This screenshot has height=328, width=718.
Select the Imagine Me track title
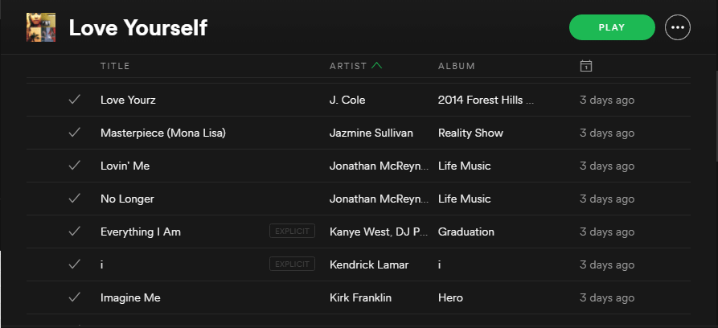click(130, 298)
